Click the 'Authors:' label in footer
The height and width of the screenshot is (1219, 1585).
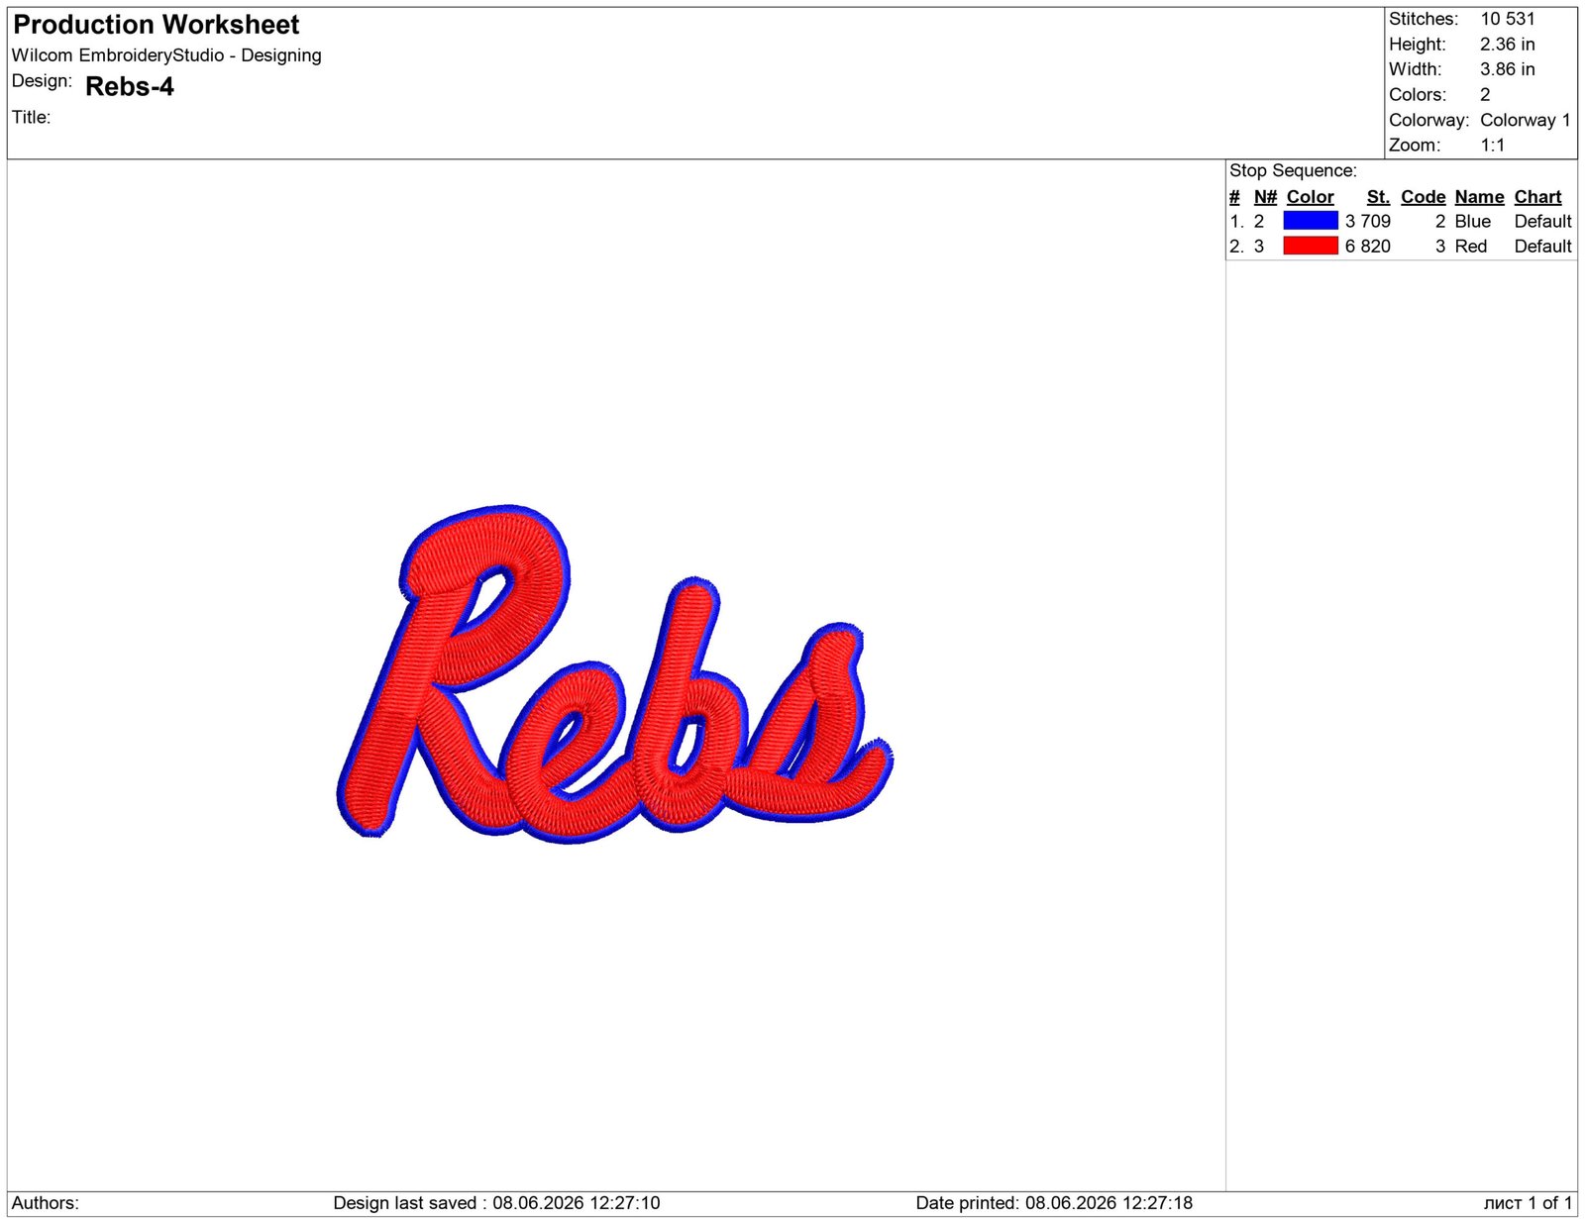pos(46,1203)
